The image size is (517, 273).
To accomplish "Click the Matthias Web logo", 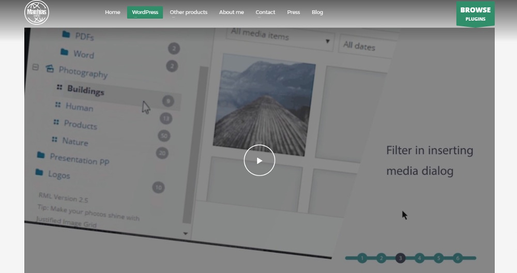I will (x=37, y=12).
